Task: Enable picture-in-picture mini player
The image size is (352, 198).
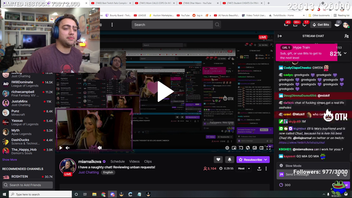Action: (234, 148)
